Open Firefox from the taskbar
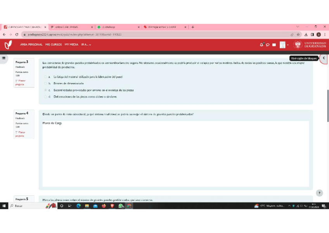329x233 pixels. click(104, 206)
